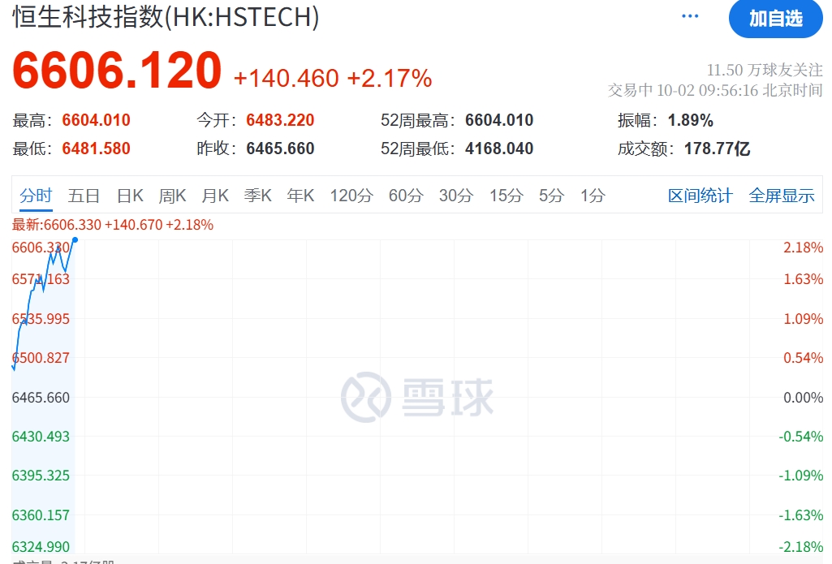Show the 年K chart tab

300,196
